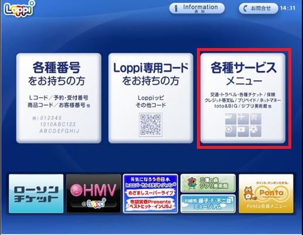Click the airplane travel icon
303x235 pixels.
pos(243,118)
